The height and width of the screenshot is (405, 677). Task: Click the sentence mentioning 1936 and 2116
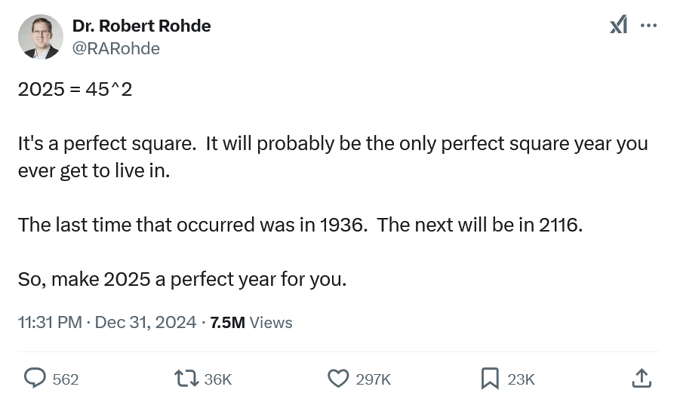click(300, 225)
